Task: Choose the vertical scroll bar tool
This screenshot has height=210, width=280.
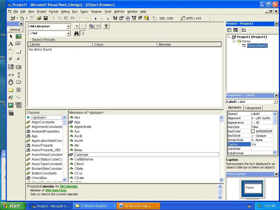Action: [x=18, y=75]
